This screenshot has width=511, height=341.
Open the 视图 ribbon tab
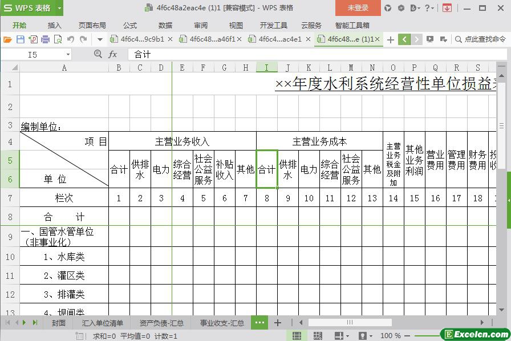coord(236,25)
